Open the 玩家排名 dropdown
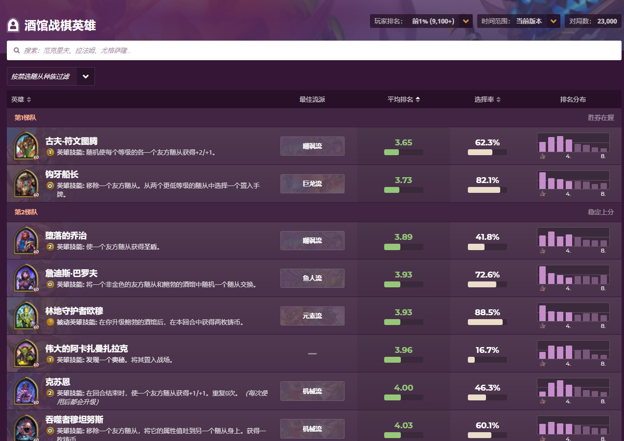624x441 pixels. (x=466, y=21)
